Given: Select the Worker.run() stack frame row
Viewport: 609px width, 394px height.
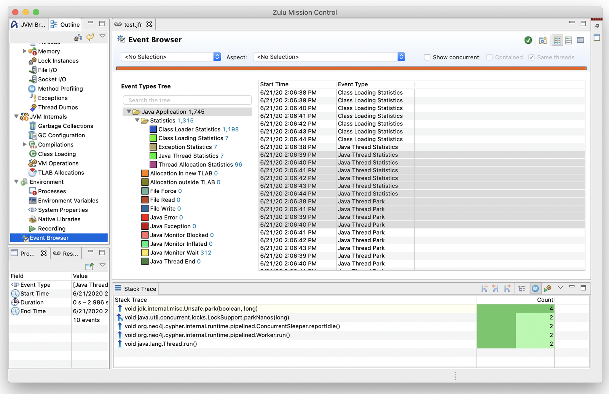Looking at the screenshot, I should pos(334,335).
